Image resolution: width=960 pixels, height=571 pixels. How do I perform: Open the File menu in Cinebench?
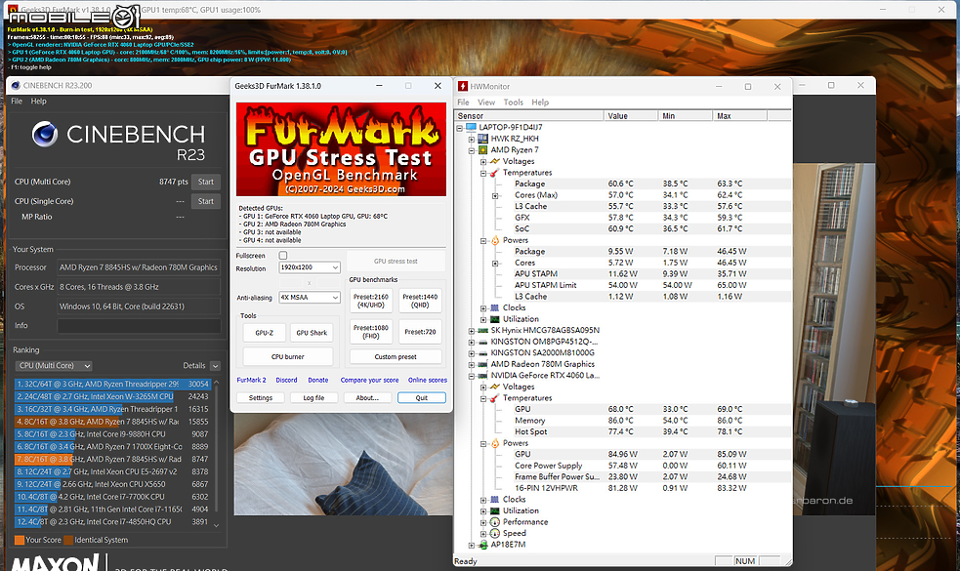[x=17, y=101]
